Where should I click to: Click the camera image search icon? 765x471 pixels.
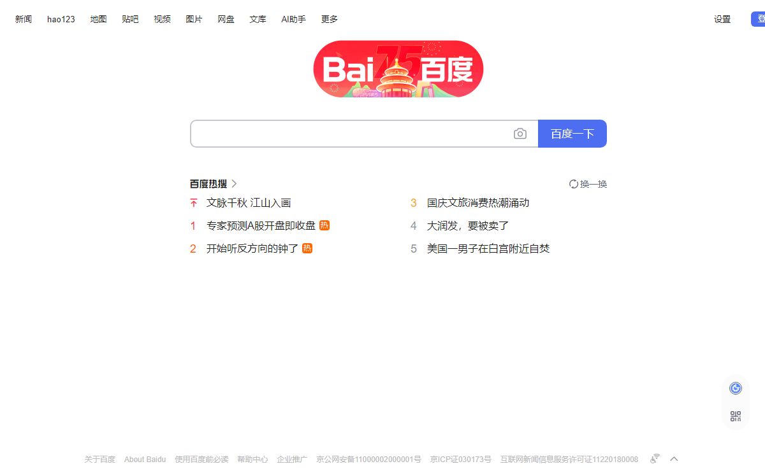(x=520, y=134)
